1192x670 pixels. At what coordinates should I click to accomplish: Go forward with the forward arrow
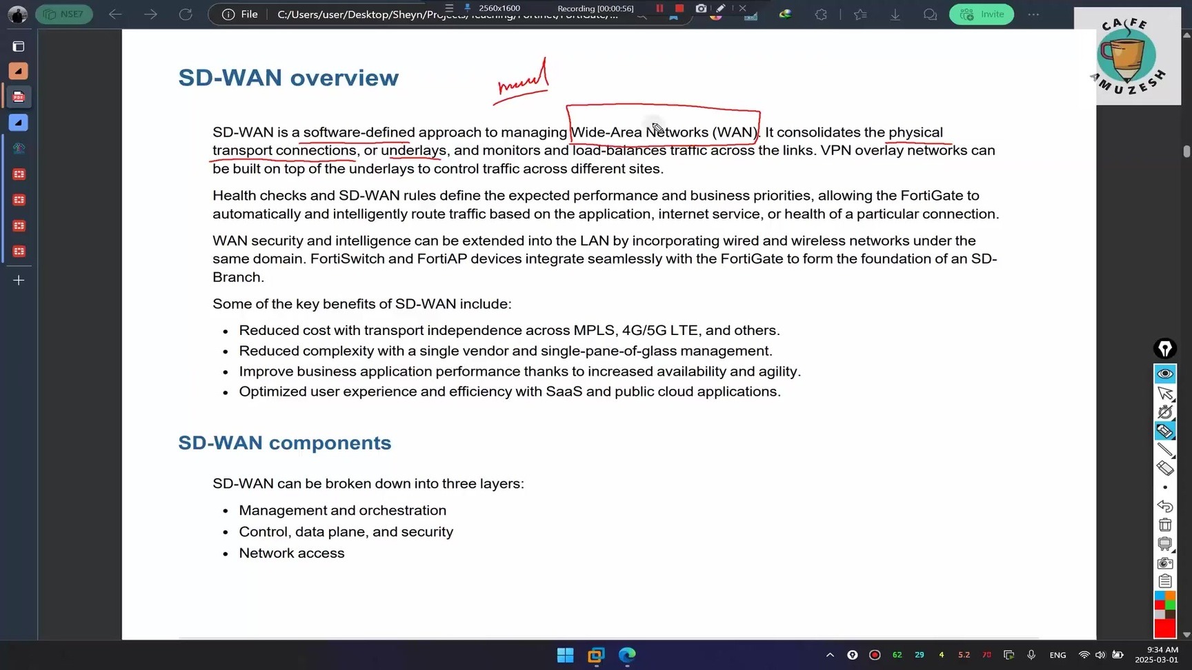pyautogui.click(x=150, y=14)
